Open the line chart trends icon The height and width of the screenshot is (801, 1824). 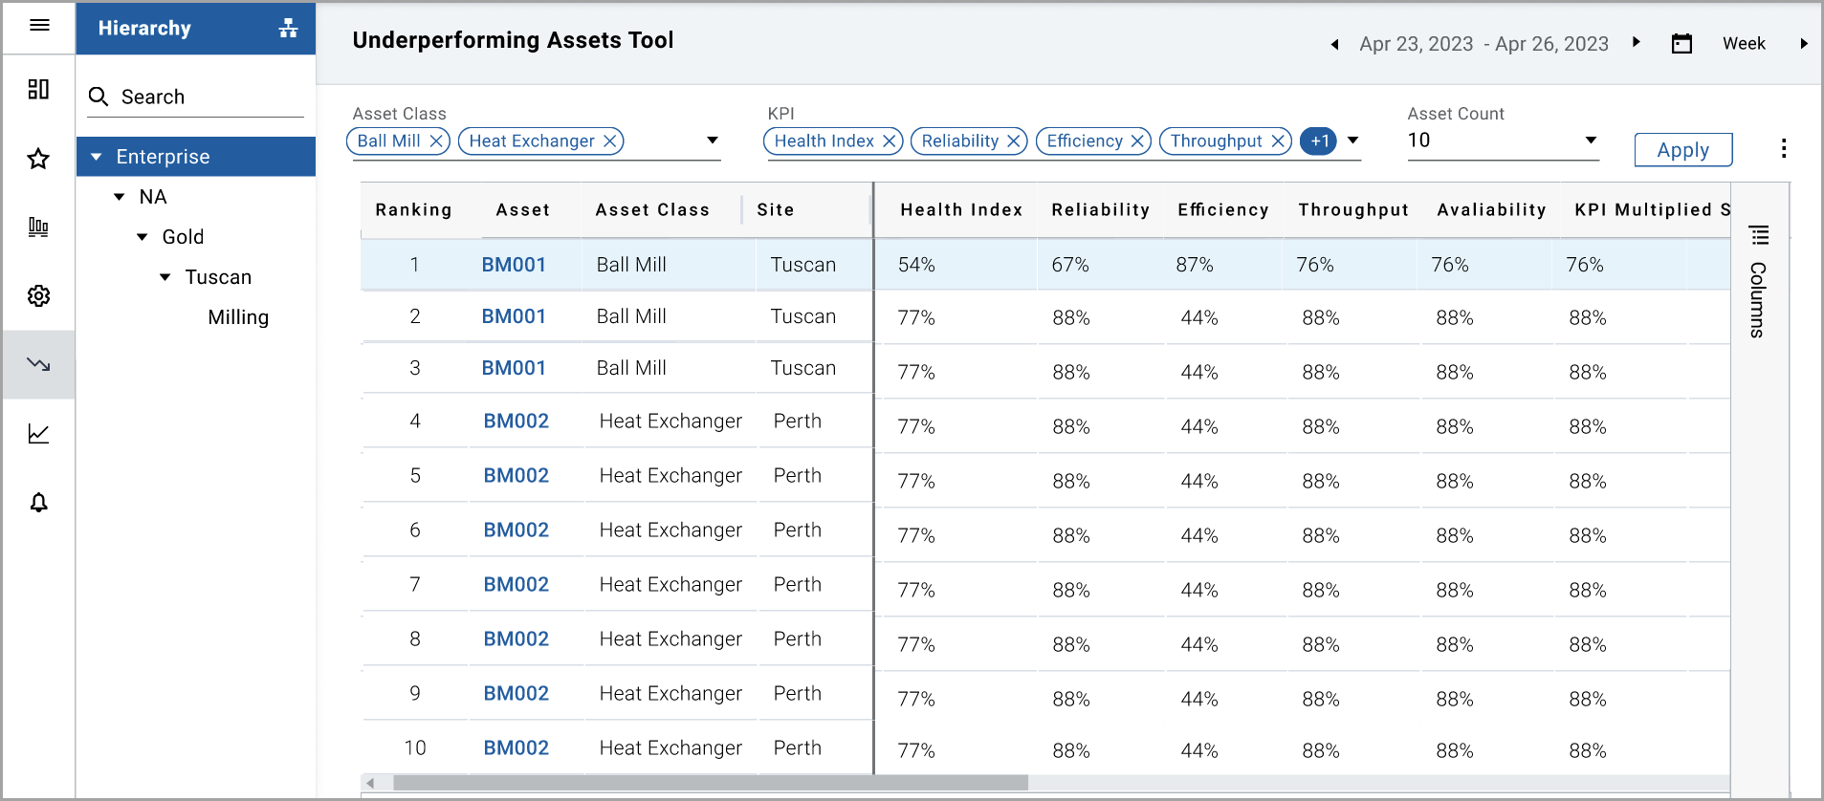(x=38, y=434)
